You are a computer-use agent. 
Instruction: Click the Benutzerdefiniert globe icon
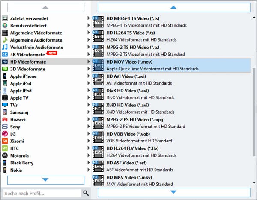5,25
